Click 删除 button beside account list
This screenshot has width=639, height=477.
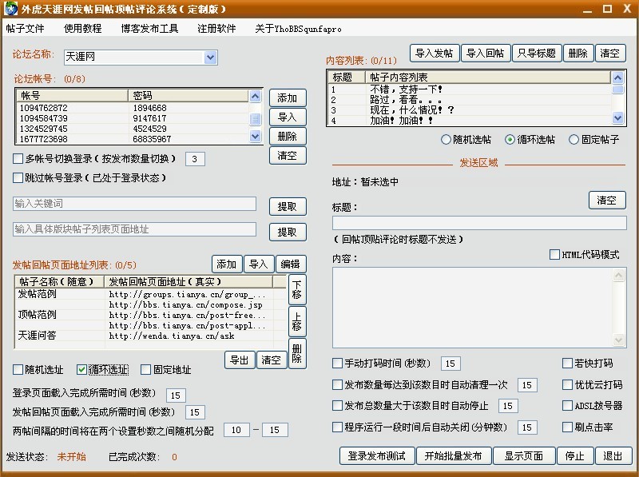pyautogui.click(x=288, y=136)
